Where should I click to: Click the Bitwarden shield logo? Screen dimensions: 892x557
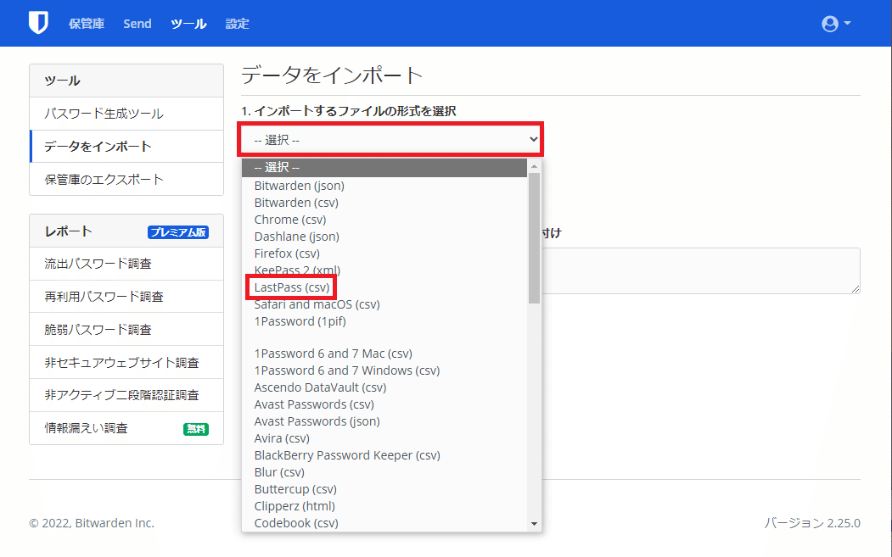(x=38, y=23)
